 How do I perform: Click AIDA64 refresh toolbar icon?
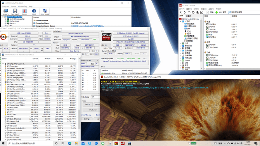(193, 12)
